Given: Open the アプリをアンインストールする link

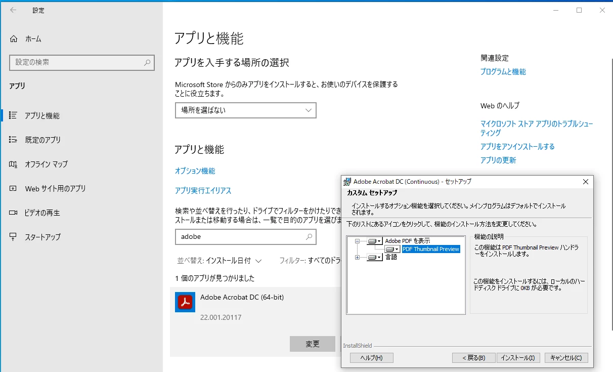Looking at the screenshot, I should click(x=517, y=146).
